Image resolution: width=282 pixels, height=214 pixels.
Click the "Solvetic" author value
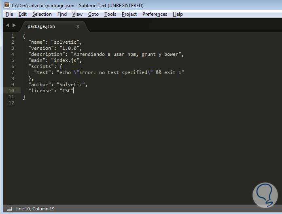(x=71, y=85)
